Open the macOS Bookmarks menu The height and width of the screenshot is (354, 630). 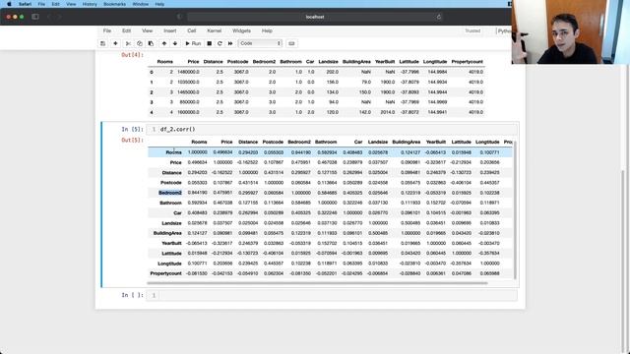[x=114, y=4]
